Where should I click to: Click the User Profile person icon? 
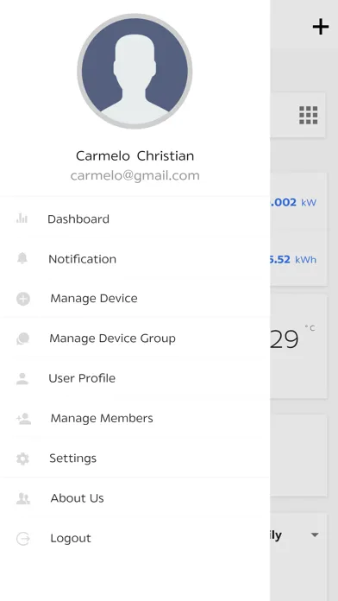pyautogui.click(x=22, y=378)
